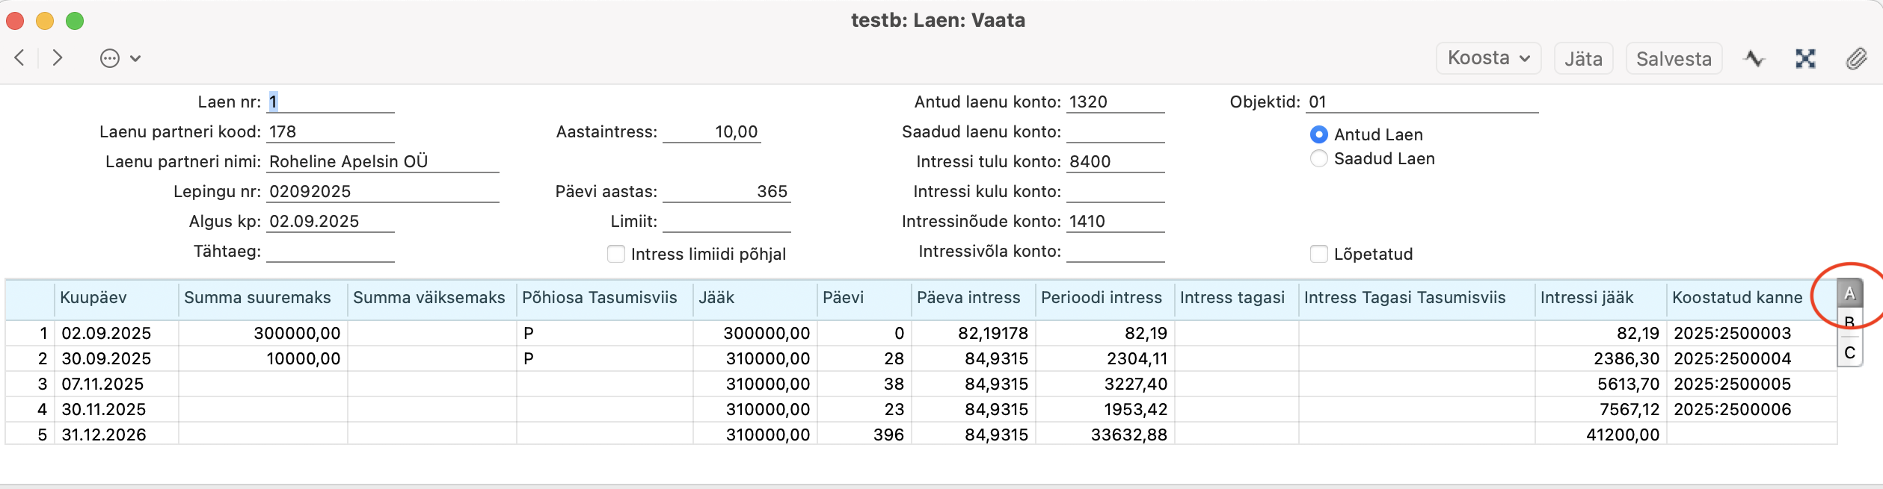
Task: Click the Tähtaeg date field
Action: pos(330,252)
